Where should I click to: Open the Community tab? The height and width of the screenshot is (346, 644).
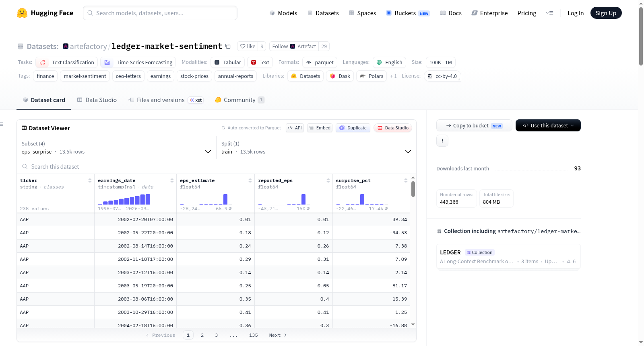pyautogui.click(x=239, y=100)
